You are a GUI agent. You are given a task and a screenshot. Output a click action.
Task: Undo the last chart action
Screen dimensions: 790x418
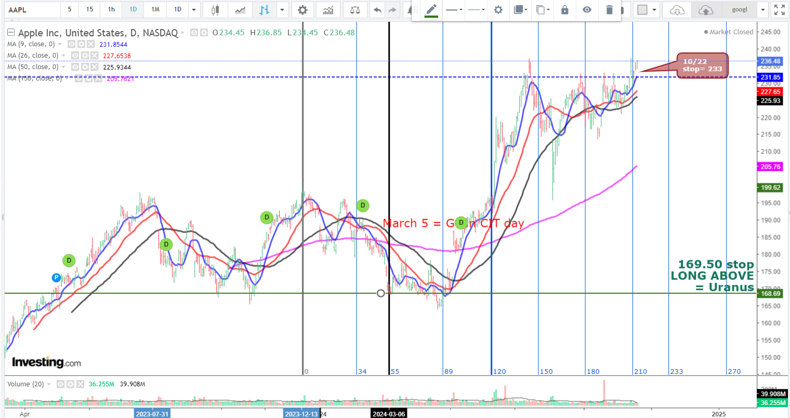[378, 10]
